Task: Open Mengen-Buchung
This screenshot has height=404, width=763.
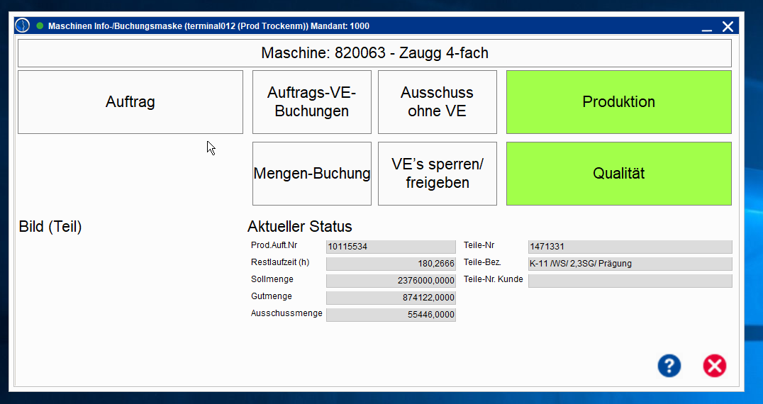Action: click(x=311, y=174)
